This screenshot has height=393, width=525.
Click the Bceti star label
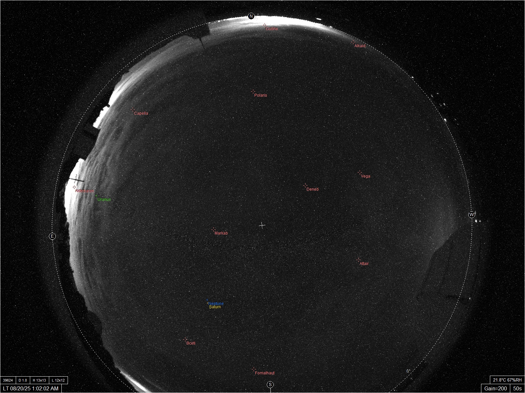pos(191,343)
